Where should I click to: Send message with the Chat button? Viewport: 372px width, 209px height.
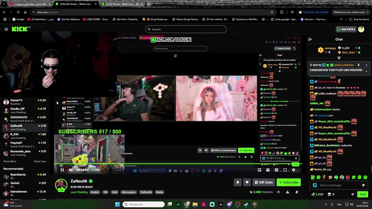pyautogui.click(x=363, y=194)
